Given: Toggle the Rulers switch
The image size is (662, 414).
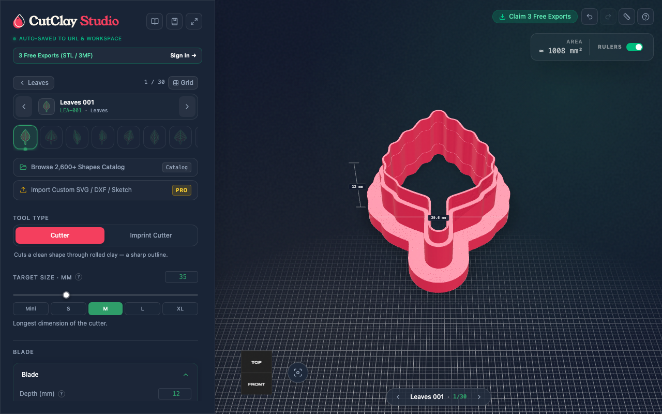Looking at the screenshot, I should (x=635, y=47).
